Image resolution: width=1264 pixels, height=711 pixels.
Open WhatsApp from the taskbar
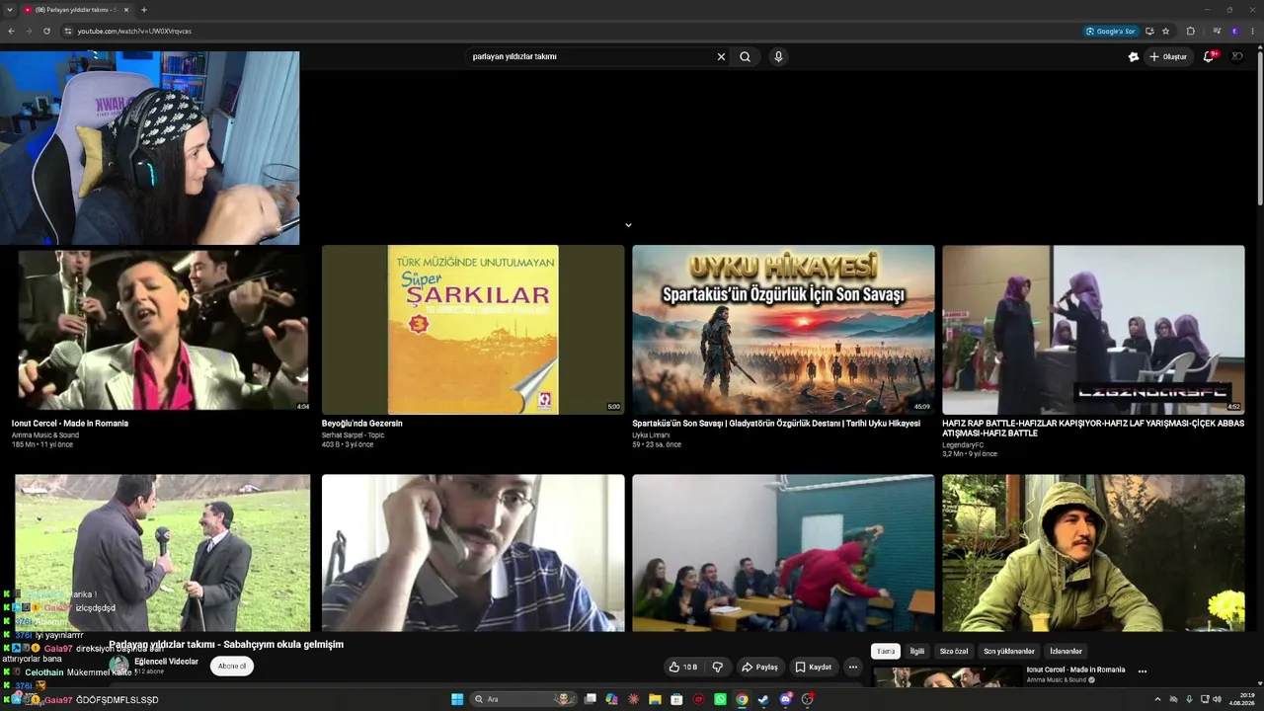[720, 699]
